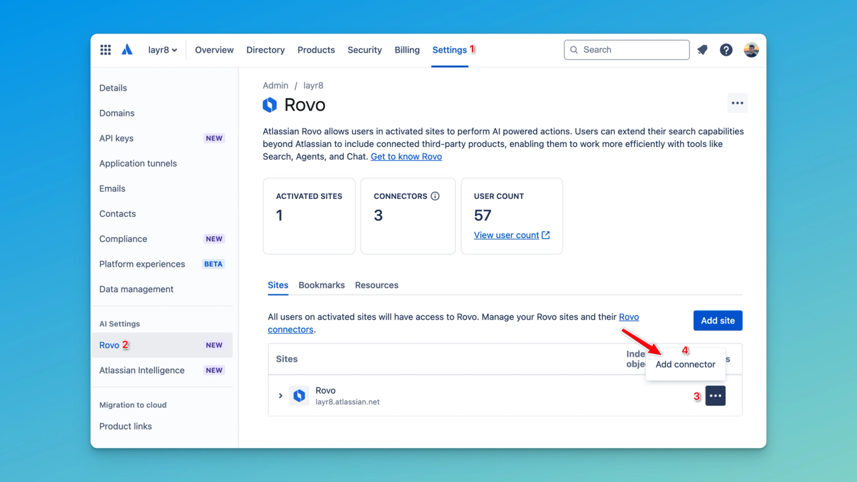Expand the Rovo site row chevron
857x482 pixels.
click(280, 395)
